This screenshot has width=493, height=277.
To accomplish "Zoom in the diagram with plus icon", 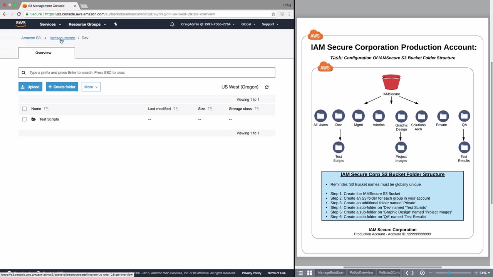I will 476,273.
